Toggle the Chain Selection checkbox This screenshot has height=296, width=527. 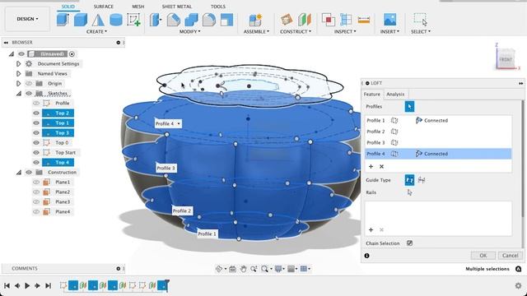coord(409,243)
